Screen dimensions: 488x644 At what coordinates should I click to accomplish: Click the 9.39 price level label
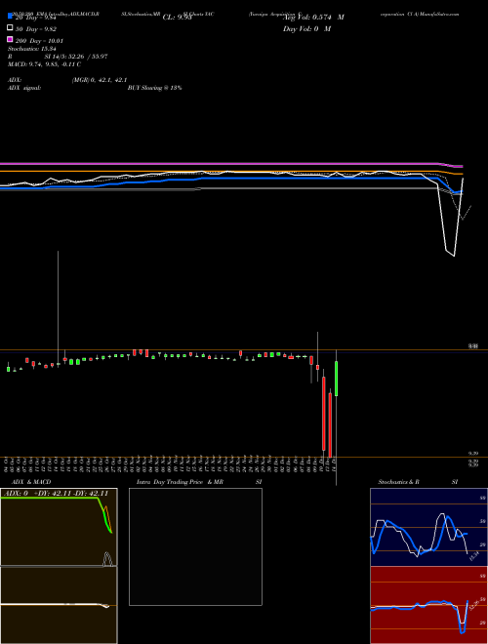tap(472, 454)
